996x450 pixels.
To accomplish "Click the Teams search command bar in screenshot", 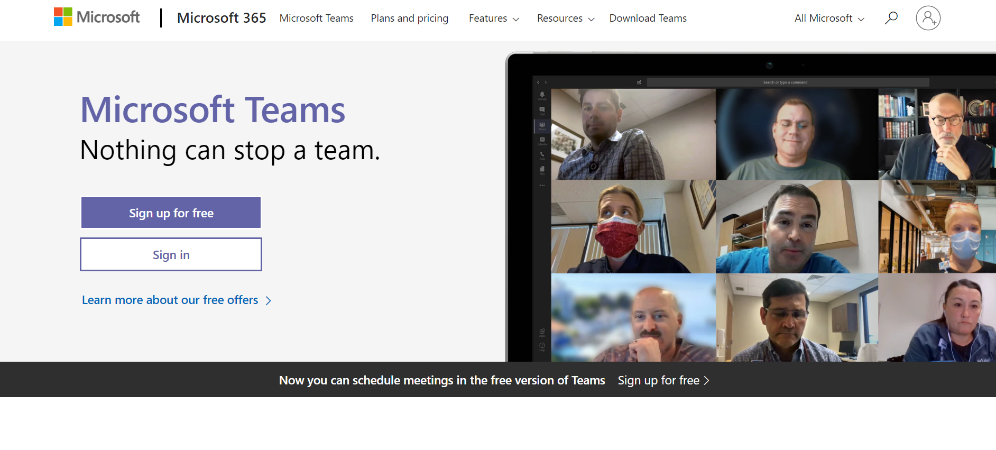I will [x=788, y=82].
